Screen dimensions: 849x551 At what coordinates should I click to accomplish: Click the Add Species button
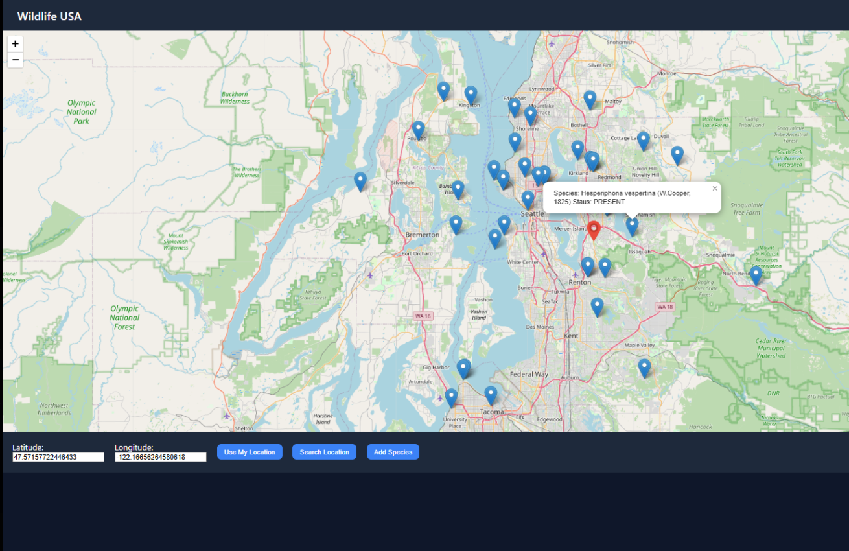coord(393,452)
